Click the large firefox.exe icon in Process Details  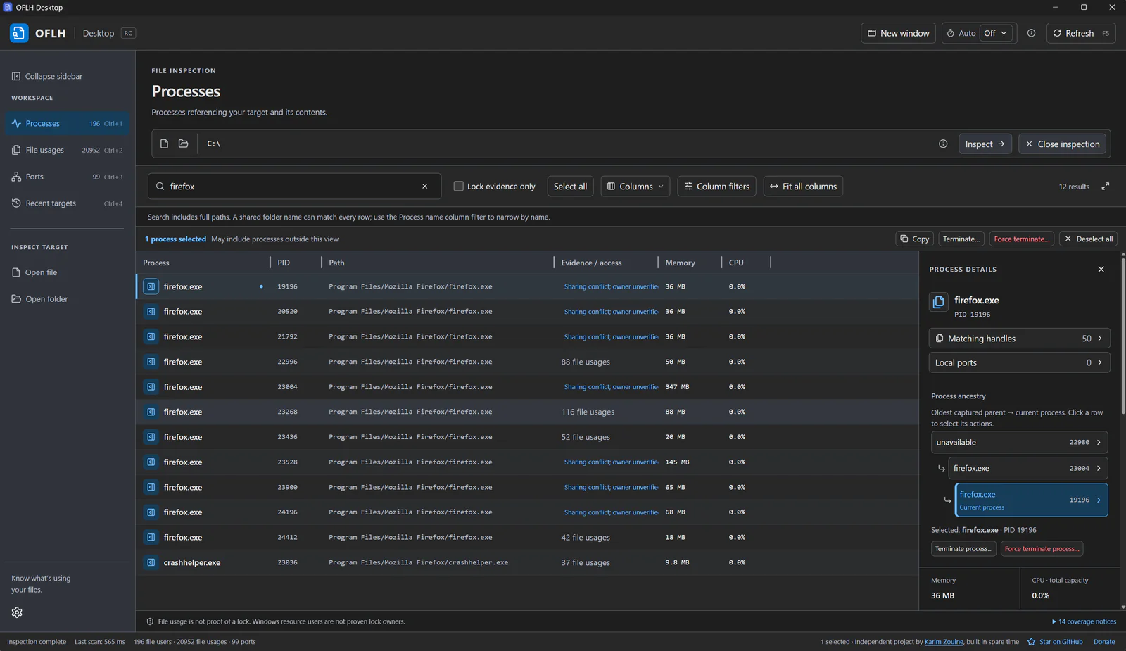[938, 302]
